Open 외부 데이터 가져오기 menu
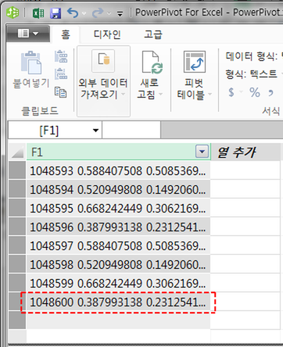 (x=103, y=81)
